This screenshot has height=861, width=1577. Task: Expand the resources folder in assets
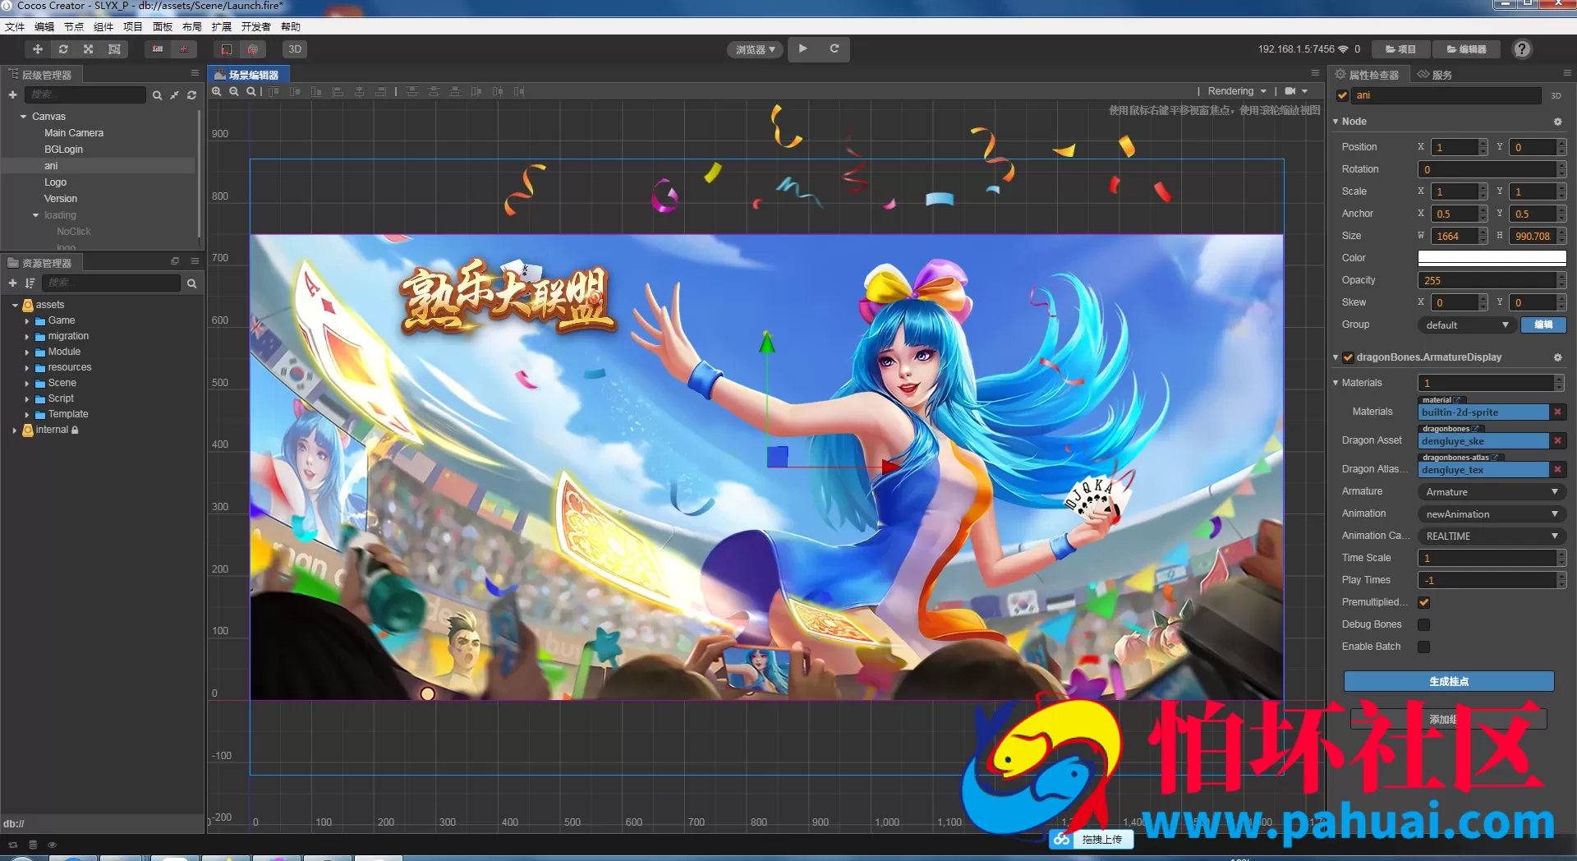click(27, 368)
